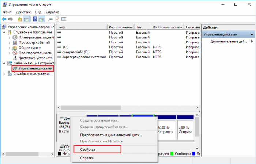Expand the Службы и приложения node
Viewport: 256px width, 164px height.
(4, 74)
